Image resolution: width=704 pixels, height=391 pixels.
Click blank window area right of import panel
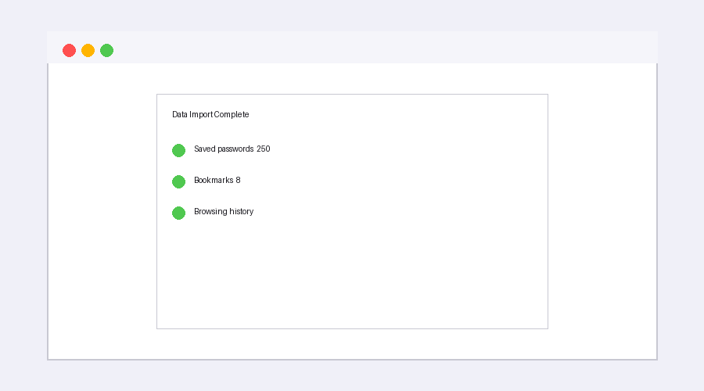pyautogui.click(x=602, y=211)
